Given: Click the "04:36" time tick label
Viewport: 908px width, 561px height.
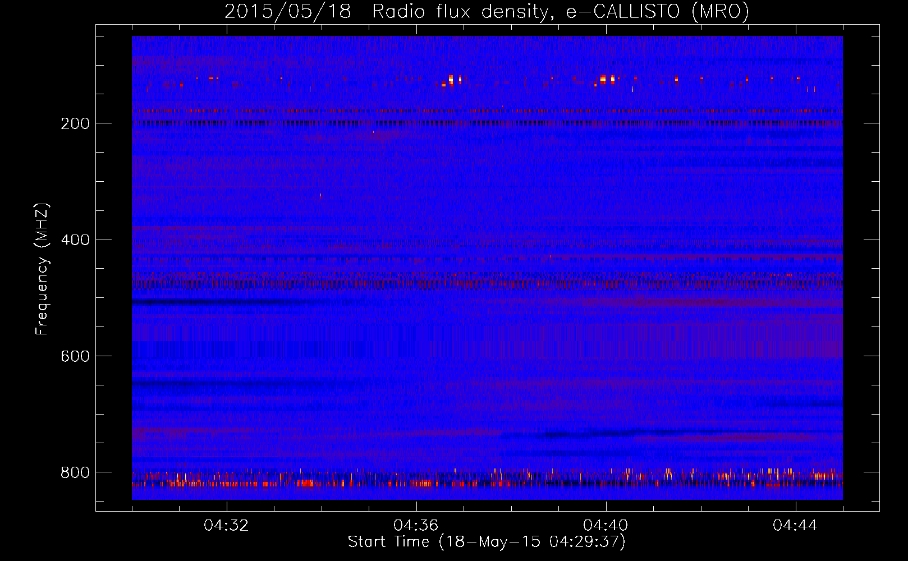Looking at the screenshot, I should 416,525.
